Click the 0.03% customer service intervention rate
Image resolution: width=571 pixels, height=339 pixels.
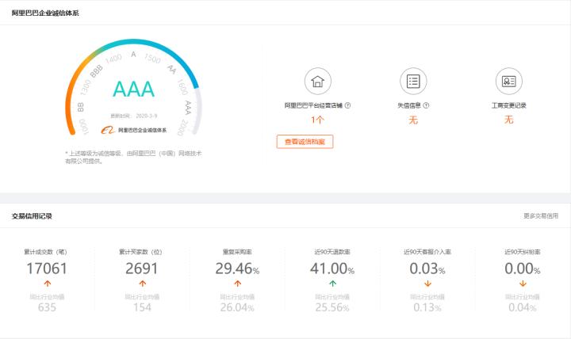pos(427,269)
